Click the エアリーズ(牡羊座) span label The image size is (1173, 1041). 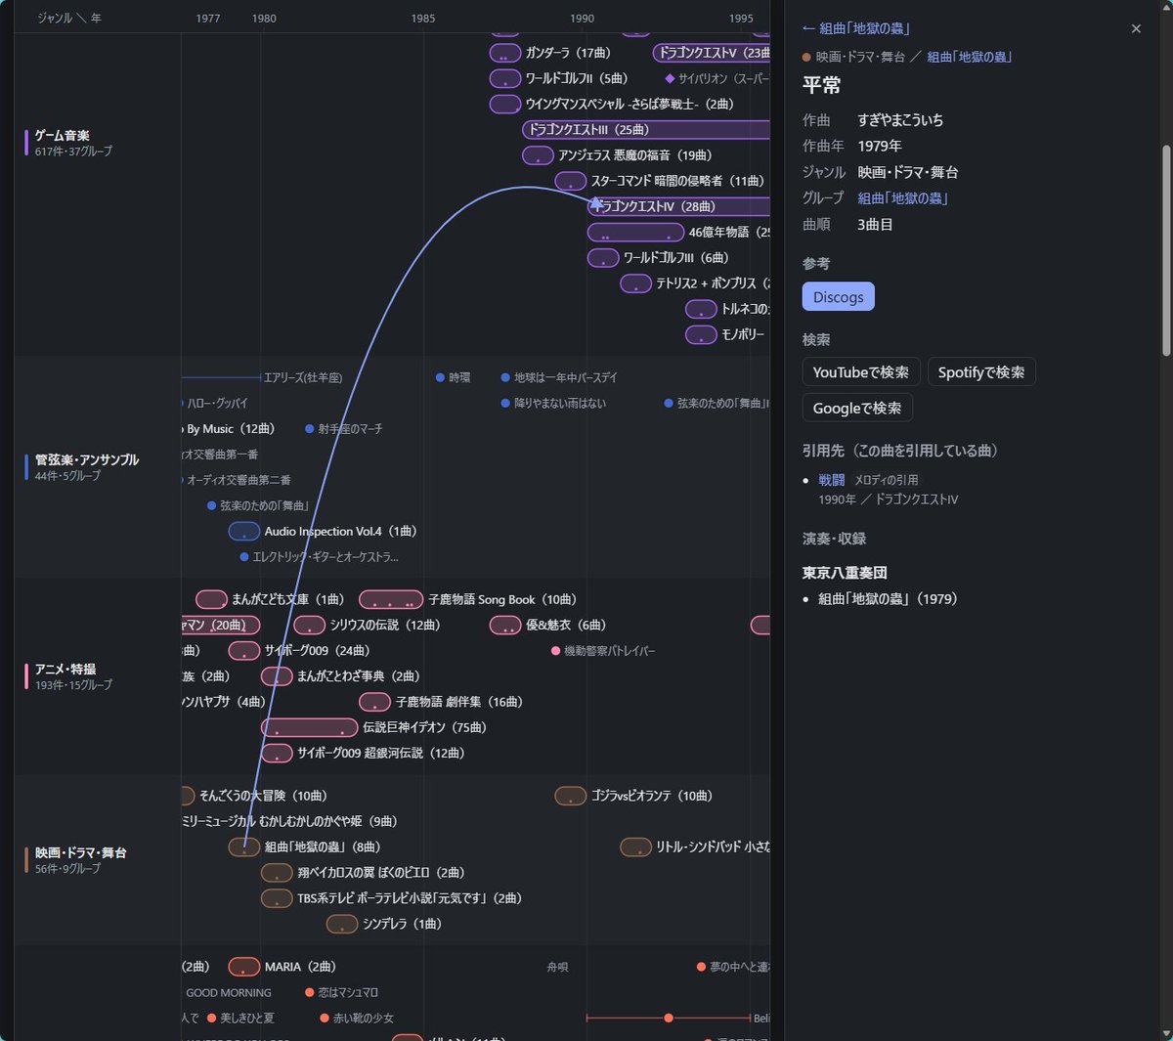tap(303, 377)
